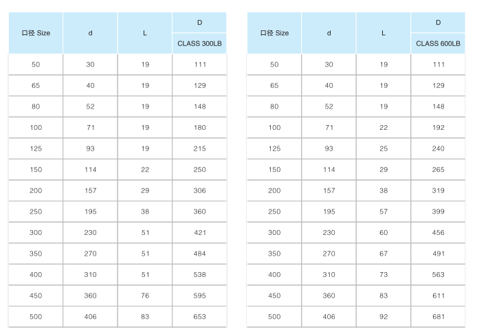
Task: Click the L value 92 in right table
Action: pos(384,317)
